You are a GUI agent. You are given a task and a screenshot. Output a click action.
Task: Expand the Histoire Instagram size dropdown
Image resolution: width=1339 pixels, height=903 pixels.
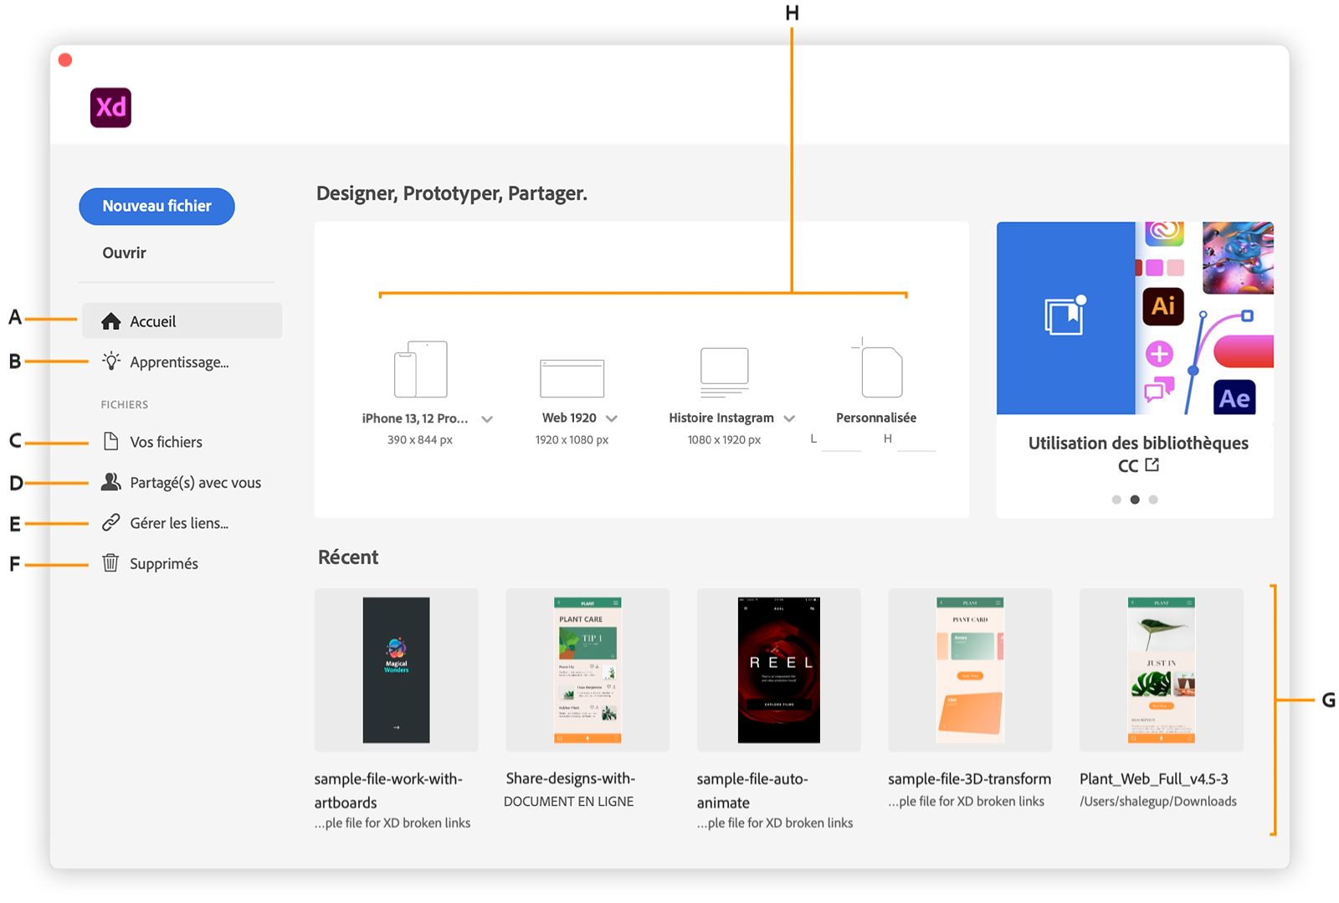point(789,418)
